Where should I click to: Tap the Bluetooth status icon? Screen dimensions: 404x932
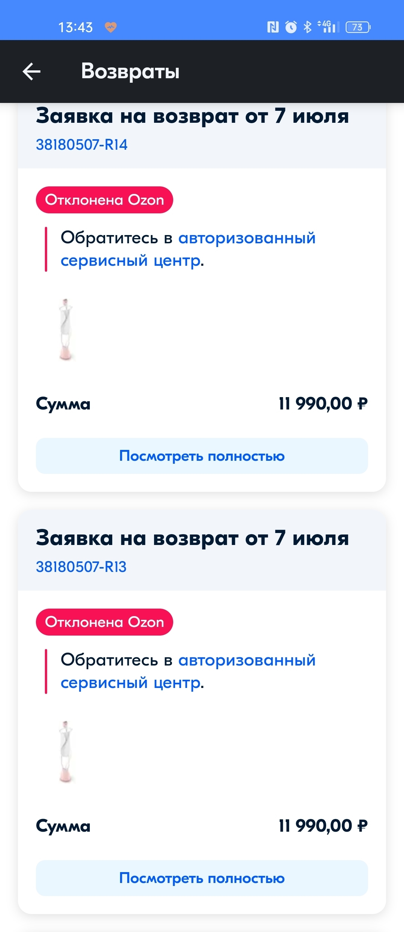(x=307, y=27)
